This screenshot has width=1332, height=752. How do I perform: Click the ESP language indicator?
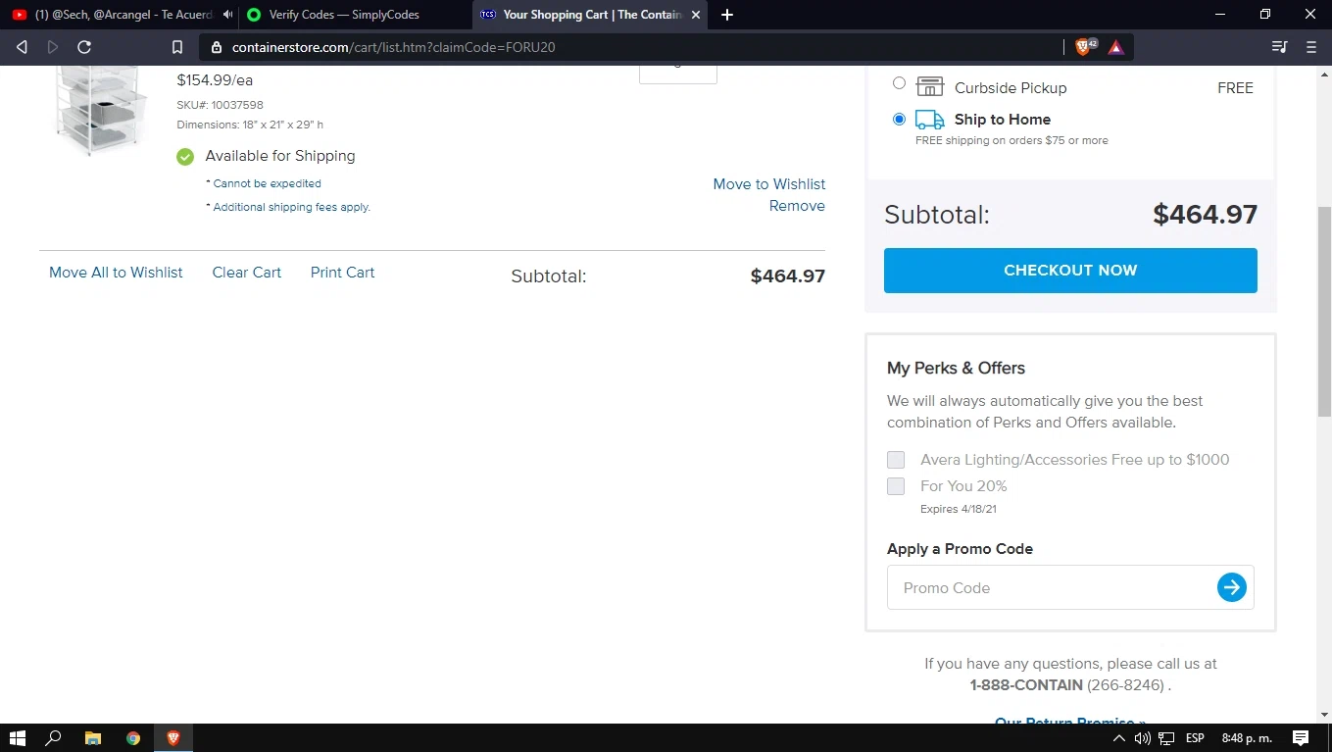pyautogui.click(x=1195, y=738)
